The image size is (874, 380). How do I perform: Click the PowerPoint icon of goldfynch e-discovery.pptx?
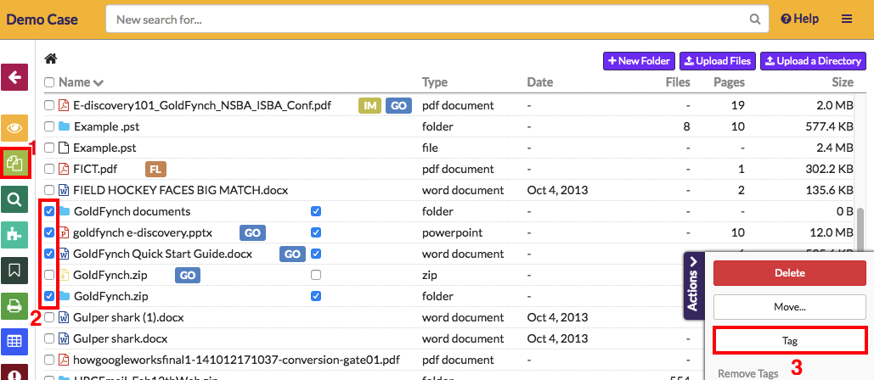click(64, 232)
